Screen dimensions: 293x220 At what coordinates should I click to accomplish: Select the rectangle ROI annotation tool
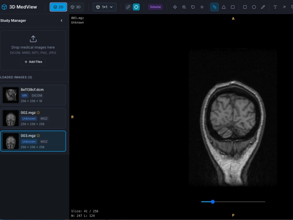(245, 7)
